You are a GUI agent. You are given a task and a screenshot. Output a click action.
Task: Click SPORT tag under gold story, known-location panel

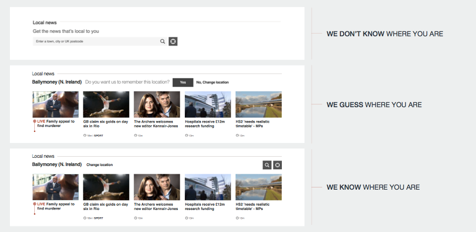(x=99, y=218)
